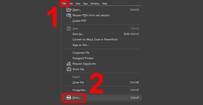Open the Window menu
The width and height of the screenshot is (203, 105).
pyautogui.click(x=95, y=4)
